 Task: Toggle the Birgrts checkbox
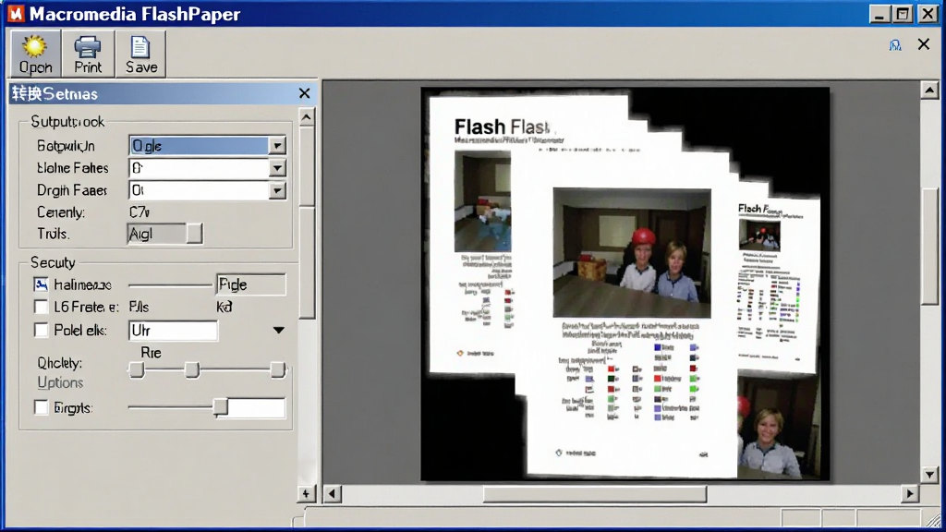[x=41, y=407]
